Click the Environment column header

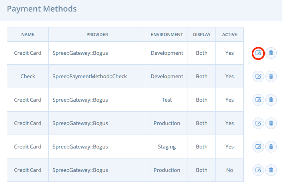click(167, 35)
